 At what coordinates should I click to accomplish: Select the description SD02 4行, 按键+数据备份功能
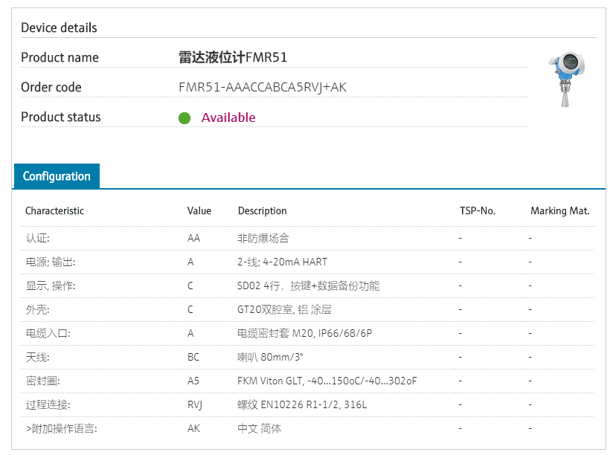(x=309, y=286)
